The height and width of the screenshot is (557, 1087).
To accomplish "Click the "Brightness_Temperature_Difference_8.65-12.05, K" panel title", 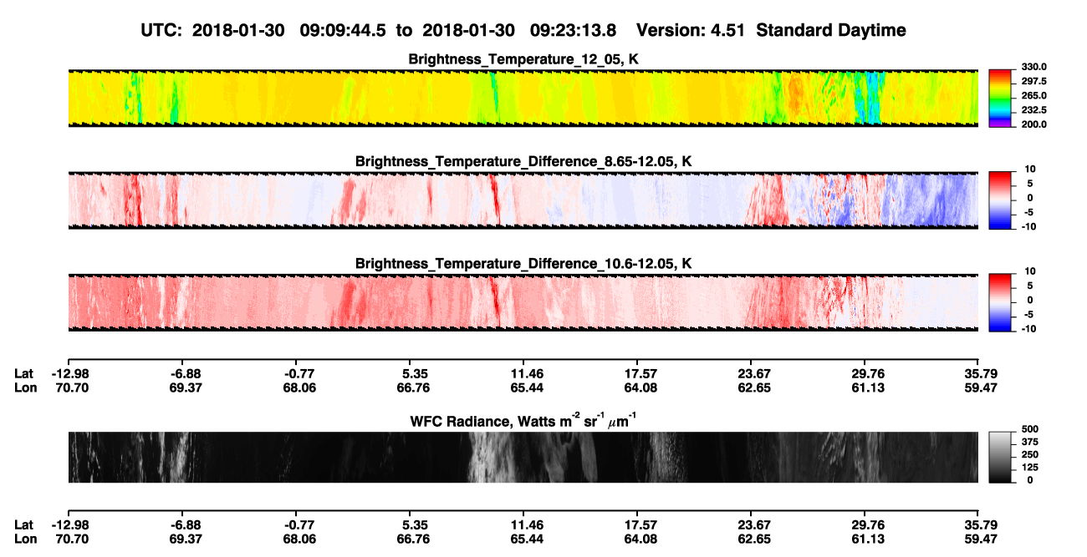I will coord(523,161).
